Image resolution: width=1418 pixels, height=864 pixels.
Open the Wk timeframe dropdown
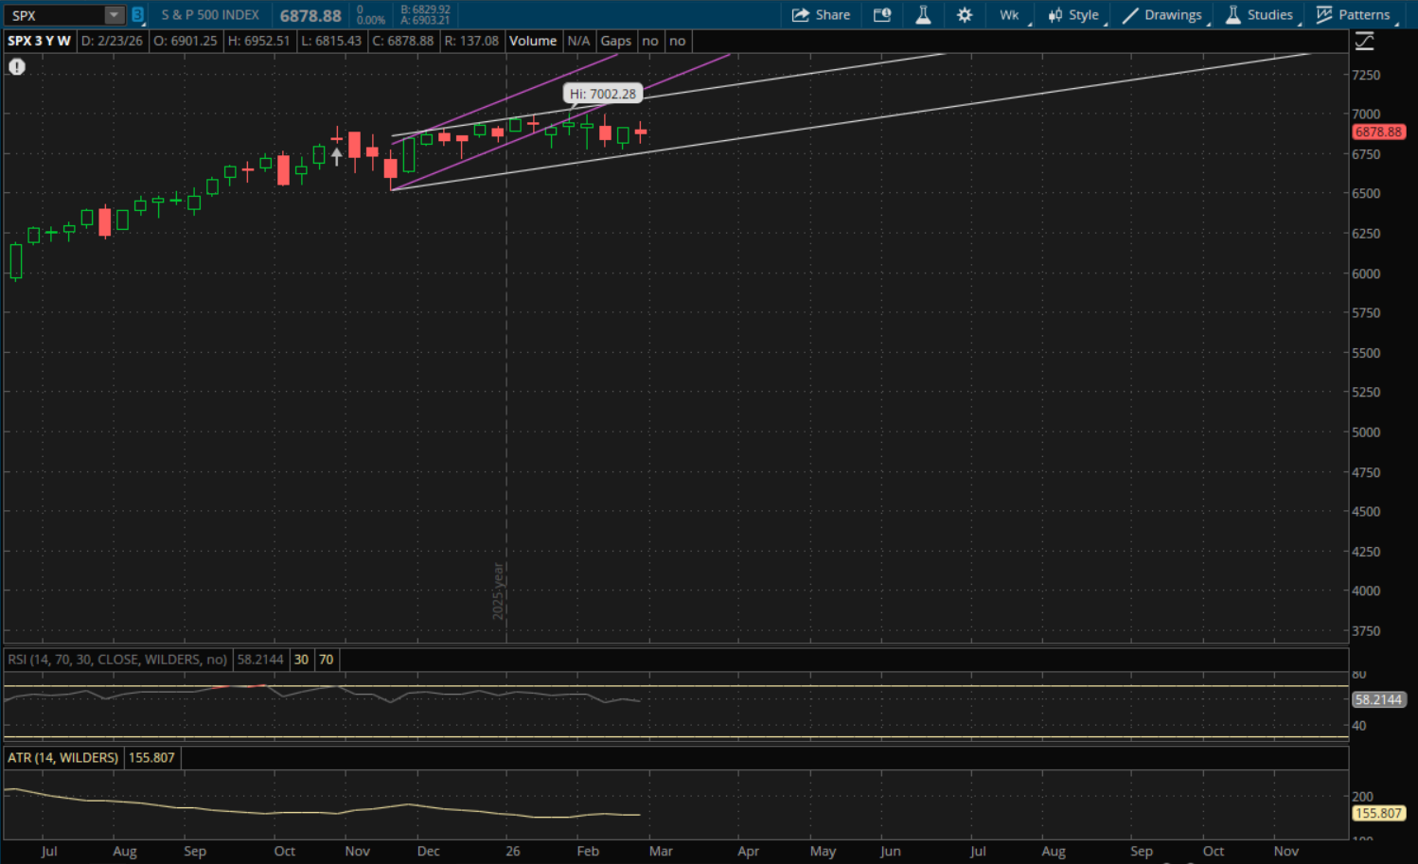click(x=1010, y=15)
